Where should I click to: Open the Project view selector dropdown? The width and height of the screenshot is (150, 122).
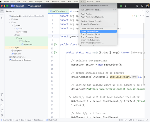click(x=10, y=11)
